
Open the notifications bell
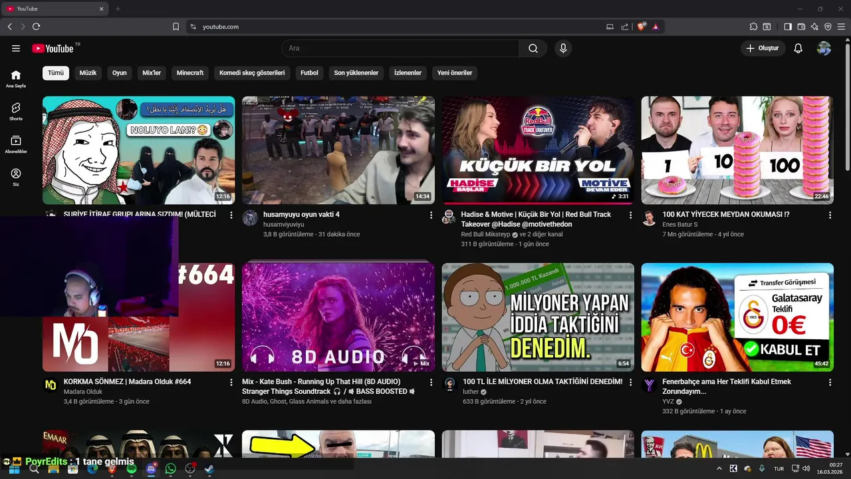point(798,49)
